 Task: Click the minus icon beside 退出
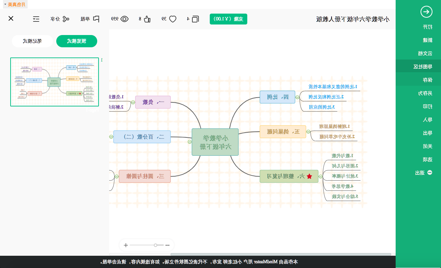click(430, 172)
